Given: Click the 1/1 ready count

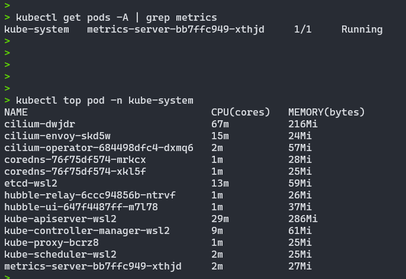Looking at the screenshot, I should pyautogui.click(x=302, y=29).
